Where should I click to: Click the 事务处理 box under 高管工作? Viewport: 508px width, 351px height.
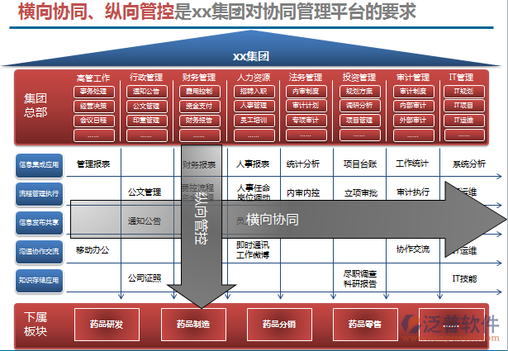(x=94, y=92)
